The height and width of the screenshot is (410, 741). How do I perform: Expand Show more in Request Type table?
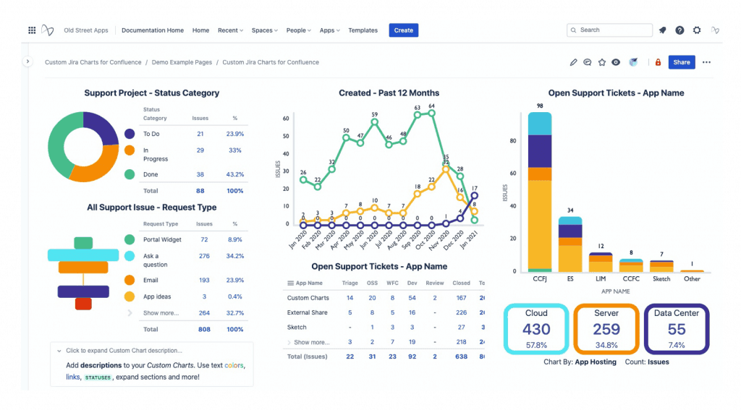coord(161,312)
